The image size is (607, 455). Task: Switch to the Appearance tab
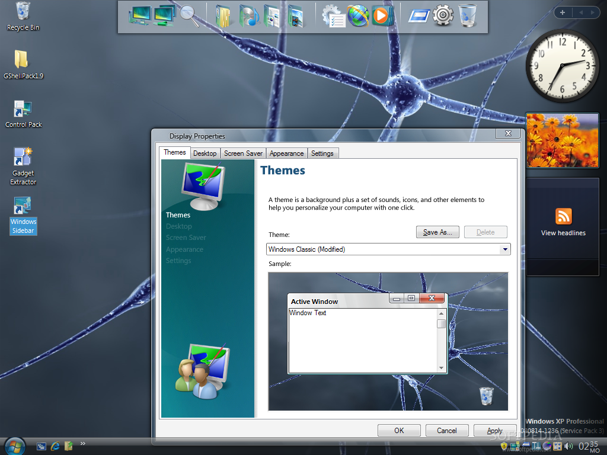tap(286, 153)
